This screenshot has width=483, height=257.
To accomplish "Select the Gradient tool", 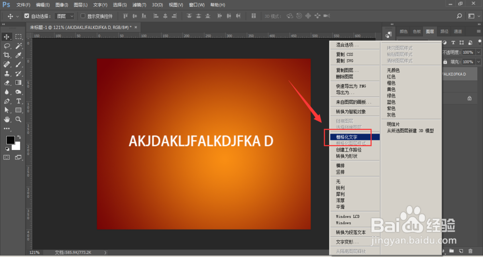I will click(18, 83).
